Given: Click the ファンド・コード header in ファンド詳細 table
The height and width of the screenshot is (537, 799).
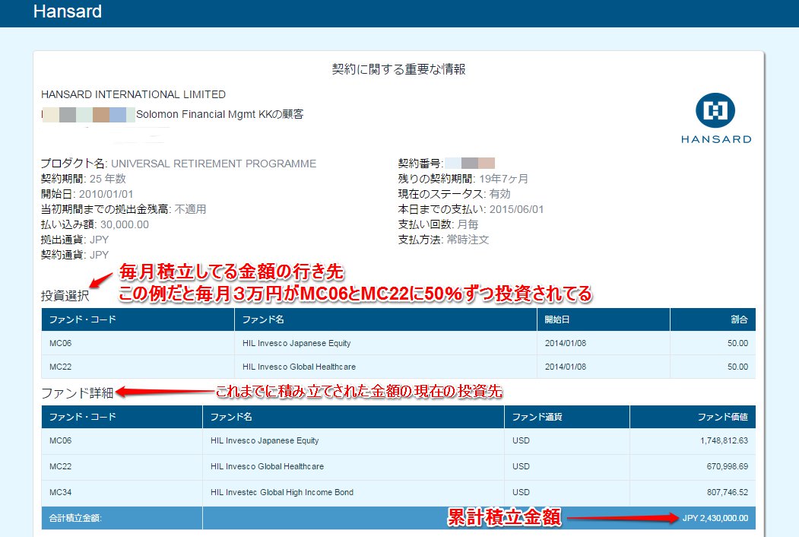Looking at the screenshot, I should (83, 417).
